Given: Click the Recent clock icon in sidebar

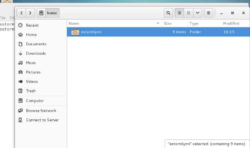Looking at the screenshot, I should 20,25.
